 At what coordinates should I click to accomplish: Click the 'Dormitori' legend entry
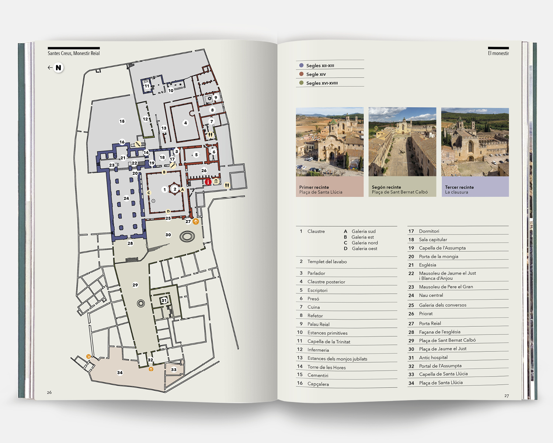(429, 231)
